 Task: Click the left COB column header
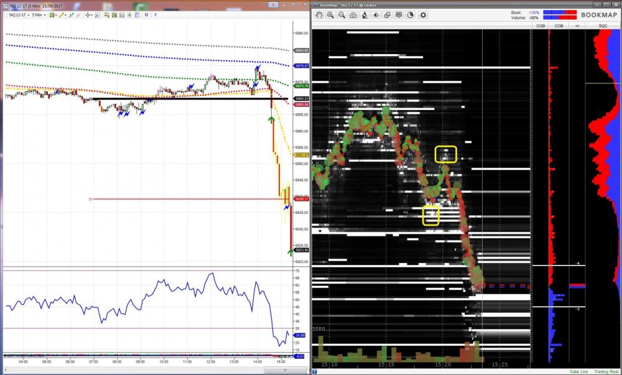541,25
